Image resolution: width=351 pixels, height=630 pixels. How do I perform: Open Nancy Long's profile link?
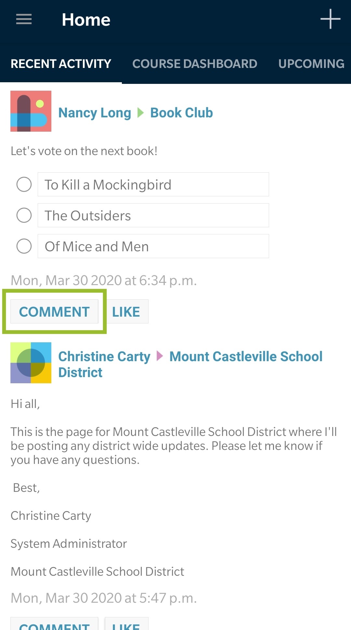click(x=95, y=113)
